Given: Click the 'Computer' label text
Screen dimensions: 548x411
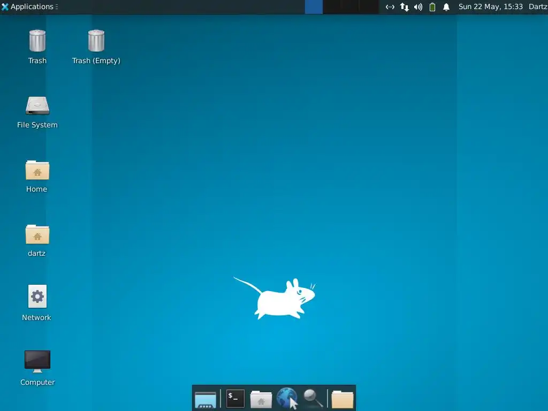Looking at the screenshot, I should [37, 382].
